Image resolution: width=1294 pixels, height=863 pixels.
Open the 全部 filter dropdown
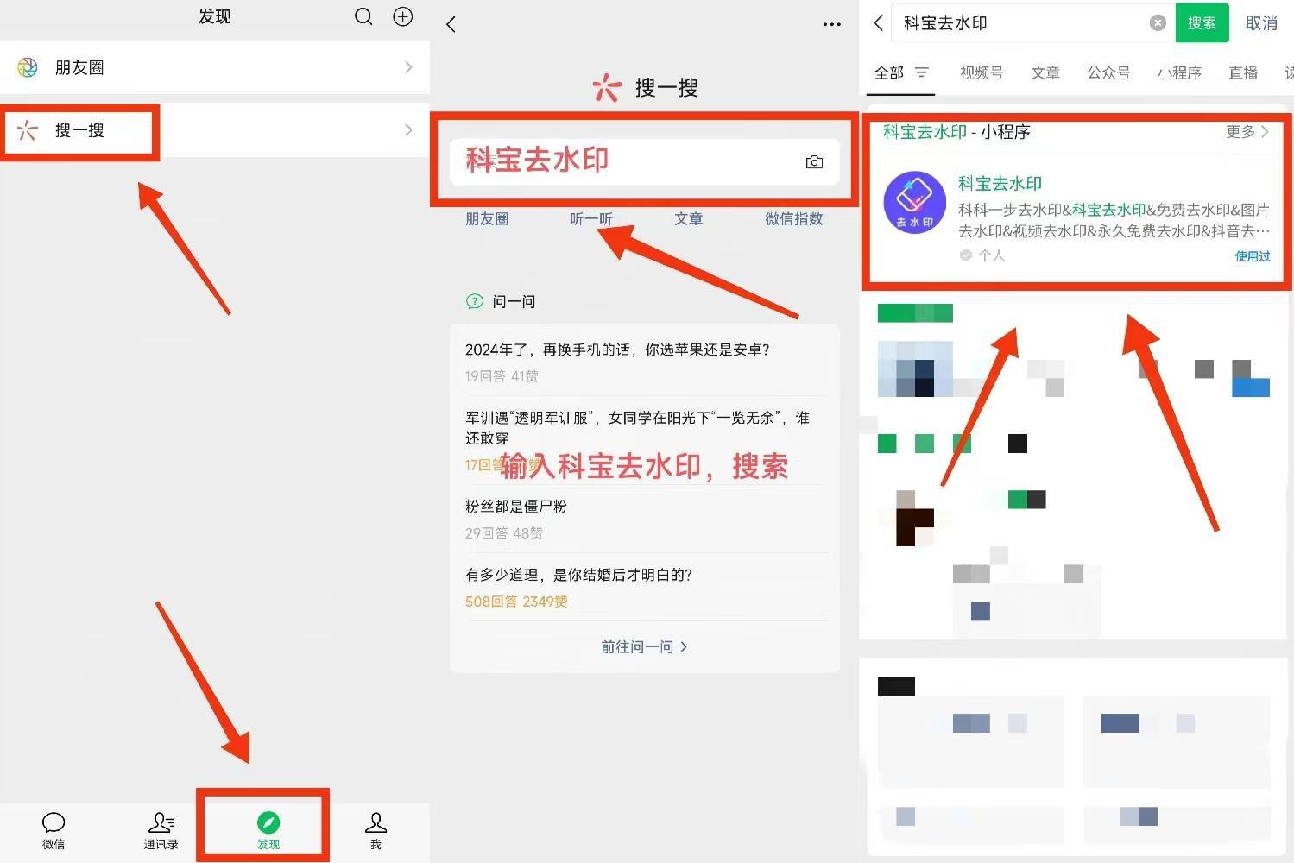click(901, 73)
